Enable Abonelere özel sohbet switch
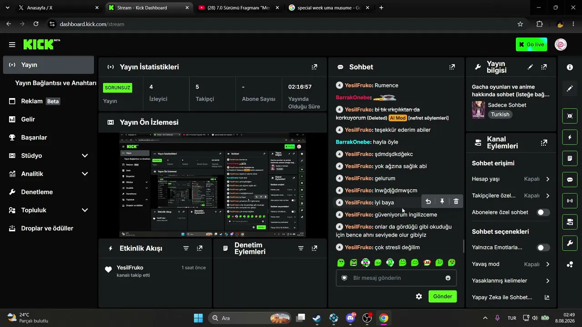Viewport: 582px width, 327px height. [x=543, y=212]
